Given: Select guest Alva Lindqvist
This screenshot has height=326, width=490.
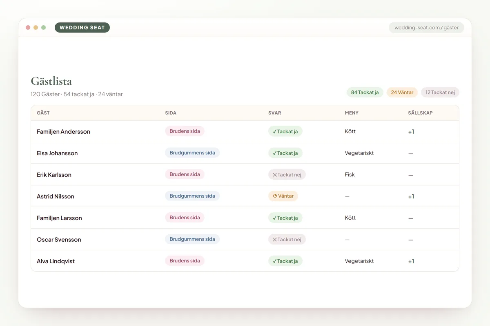Looking at the screenshot, I should pos(56,261).
